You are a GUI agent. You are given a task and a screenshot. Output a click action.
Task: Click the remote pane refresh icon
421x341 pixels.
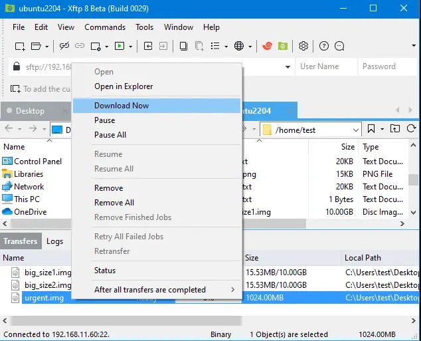pyautogui.click(x=412, y=129)
